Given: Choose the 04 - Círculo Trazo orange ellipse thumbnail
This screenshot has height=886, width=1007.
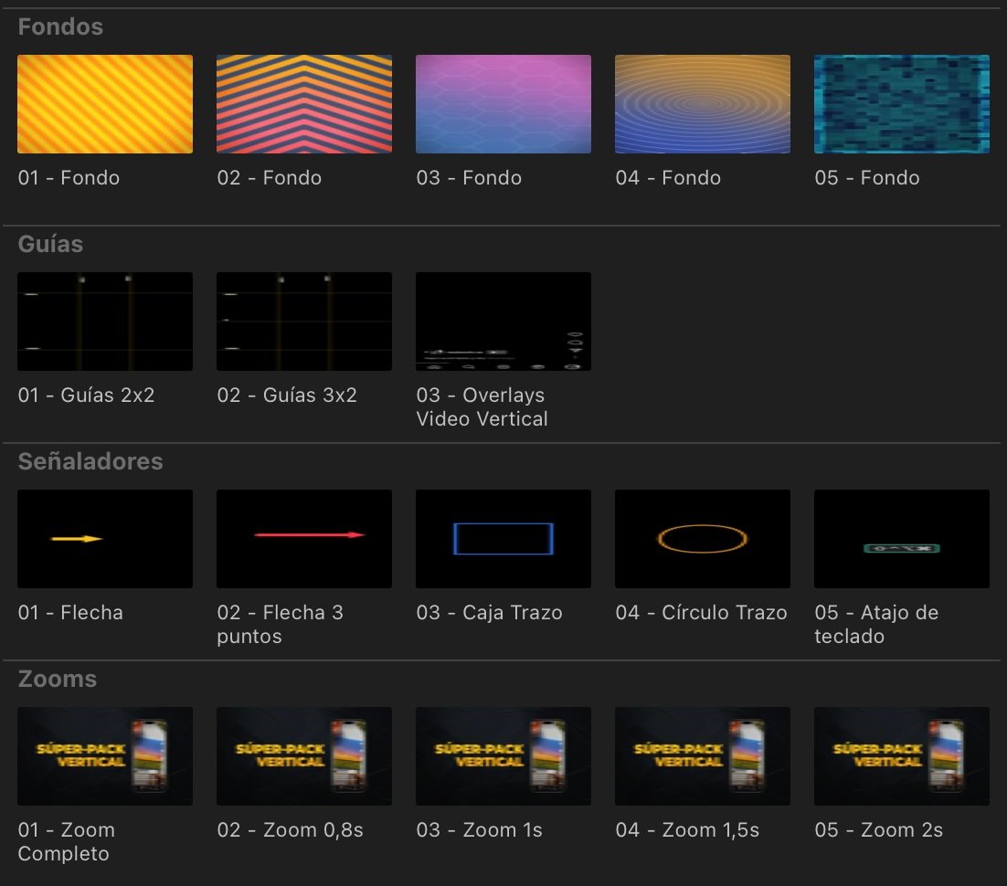Looking at the screenshot, I should pyautogui.click(x=703, y=539).
